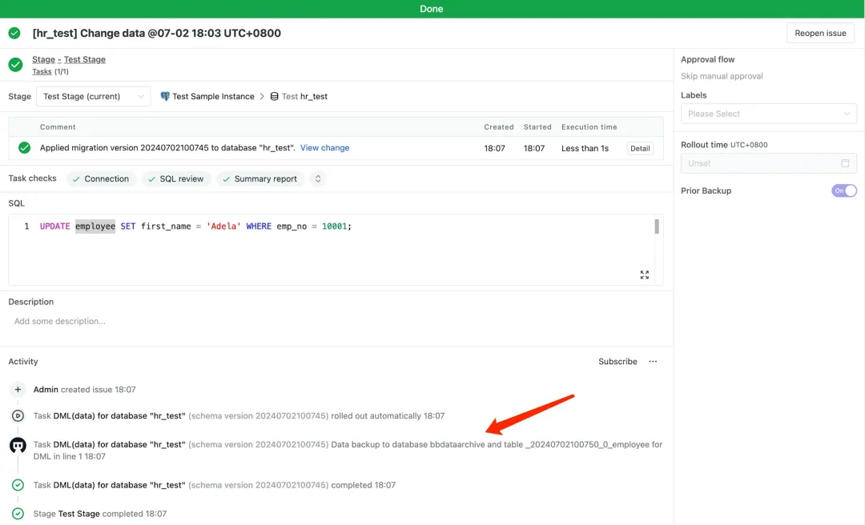The height and width of the screenshot is (525, 865).
Task: Click the "Comment" column header
Action: [x=58, y=126]
